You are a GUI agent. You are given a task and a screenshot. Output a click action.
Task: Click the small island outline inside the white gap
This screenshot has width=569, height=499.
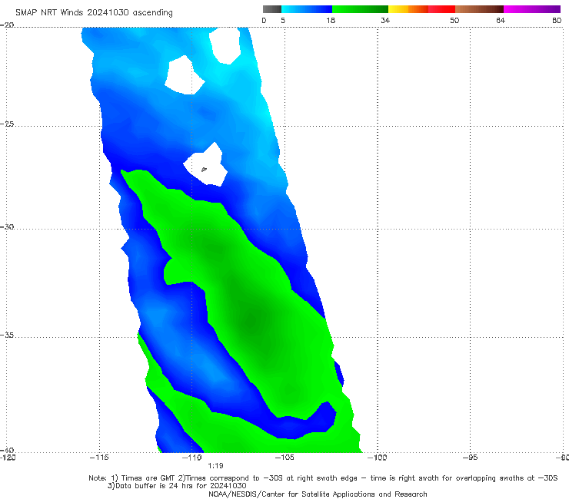(204, 169)
